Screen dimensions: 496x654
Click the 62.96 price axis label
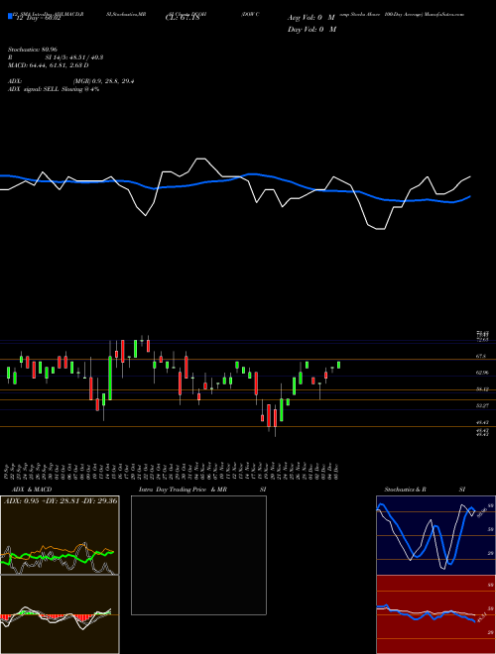click(x=482, y=373)
